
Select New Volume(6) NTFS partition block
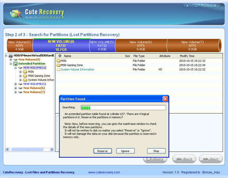point(141,46)
